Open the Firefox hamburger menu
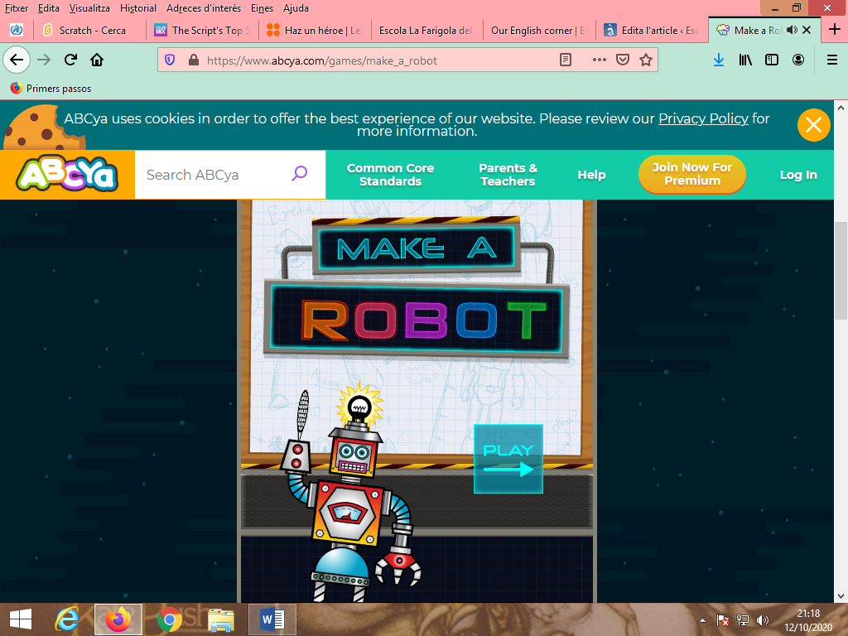 pyautogui.click(x=832, y=60)
